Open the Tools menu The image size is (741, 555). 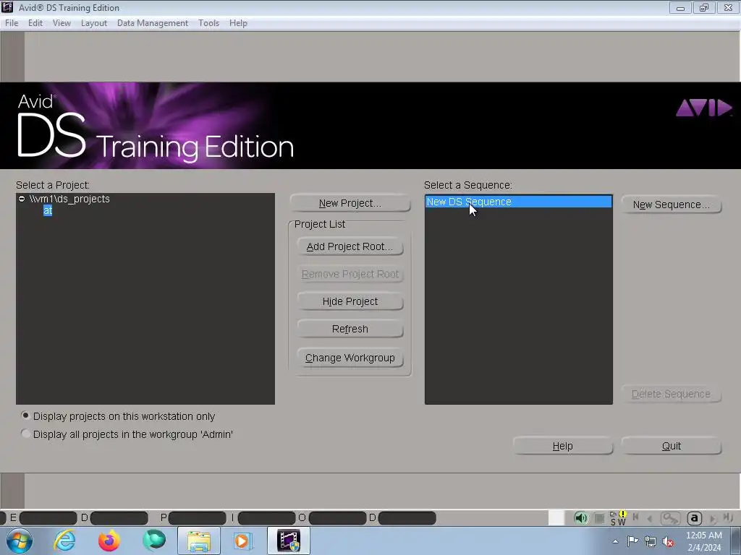tap(209, 23)
